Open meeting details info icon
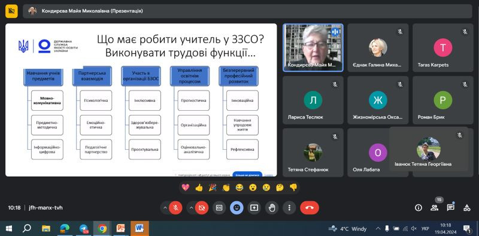This screenshot has width=479, height=236. point(418,208)
